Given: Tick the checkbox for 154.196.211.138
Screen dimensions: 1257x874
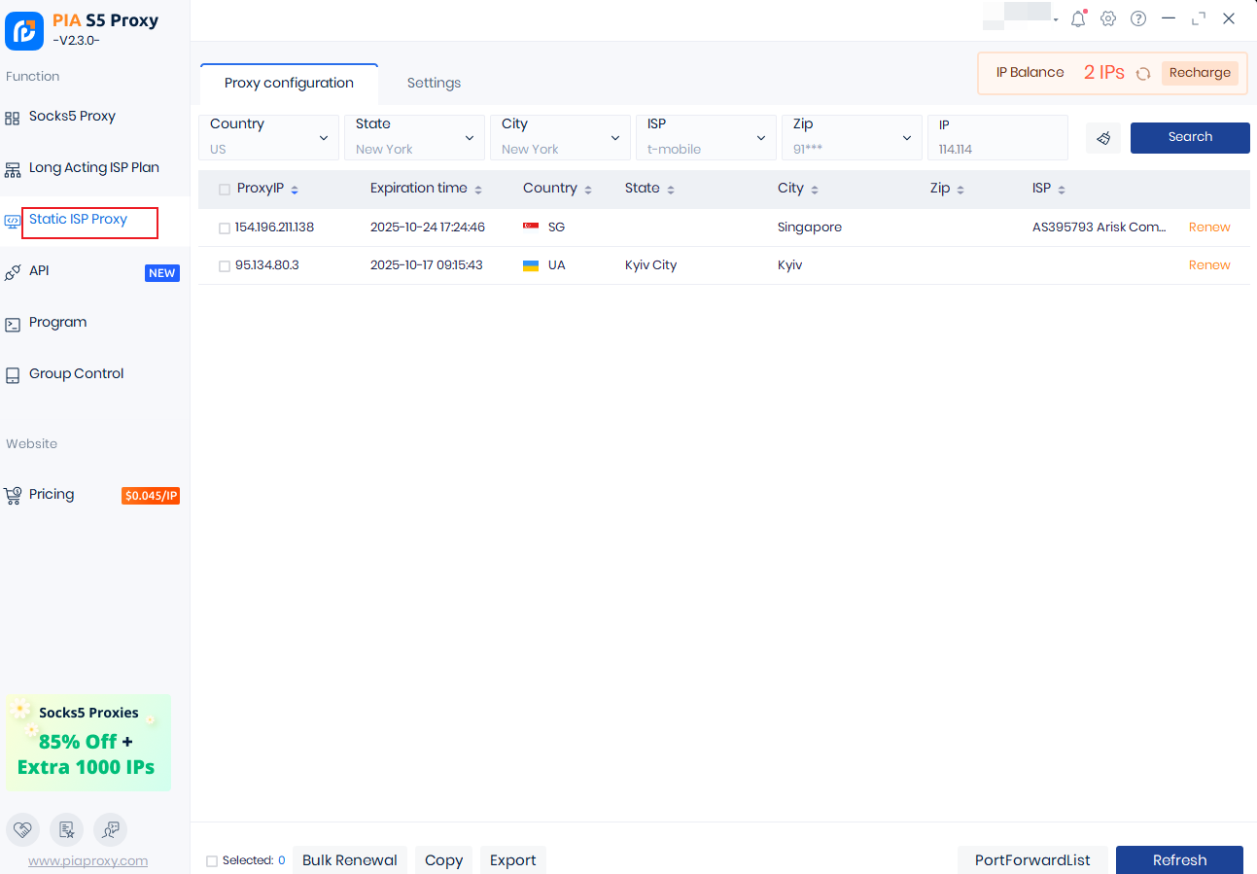Looking at the screenshot, I should point(225,228).
